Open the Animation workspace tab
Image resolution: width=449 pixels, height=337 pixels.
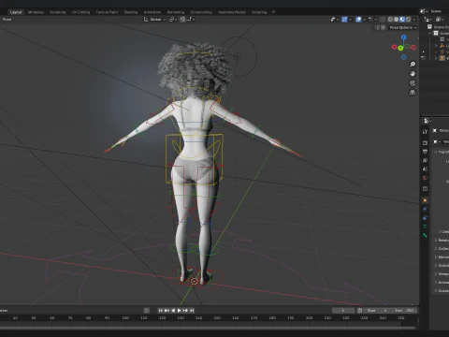click(x=152, y=12)
